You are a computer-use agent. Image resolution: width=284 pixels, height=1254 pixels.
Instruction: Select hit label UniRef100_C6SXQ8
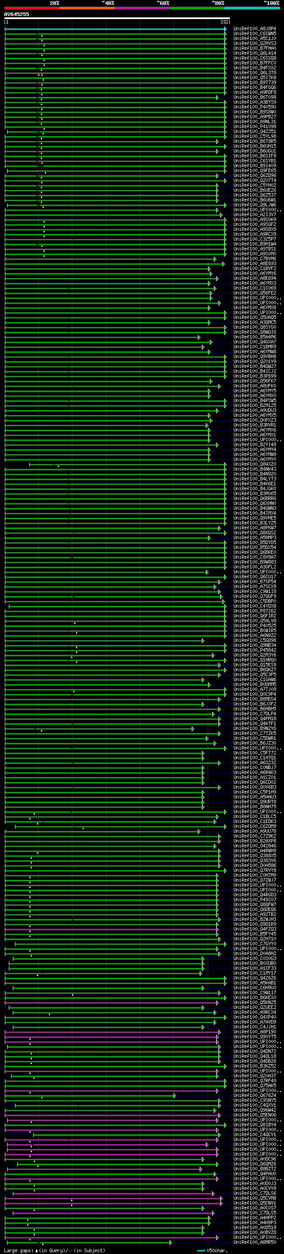point(255,58)
